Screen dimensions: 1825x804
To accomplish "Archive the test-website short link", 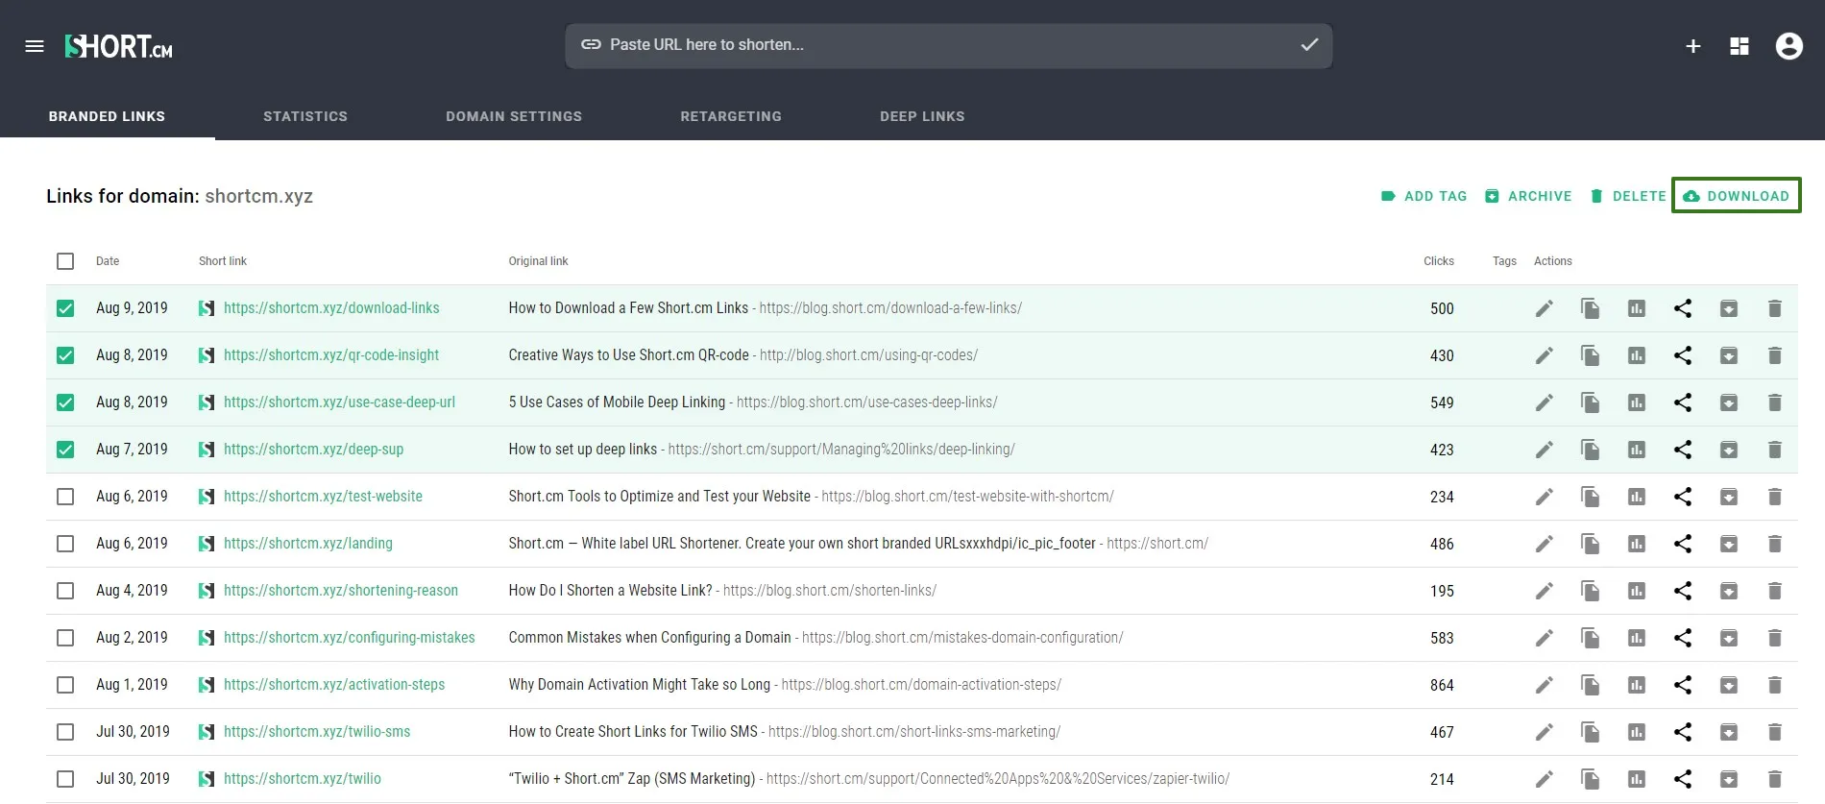I will click(x=1729, y=497).
